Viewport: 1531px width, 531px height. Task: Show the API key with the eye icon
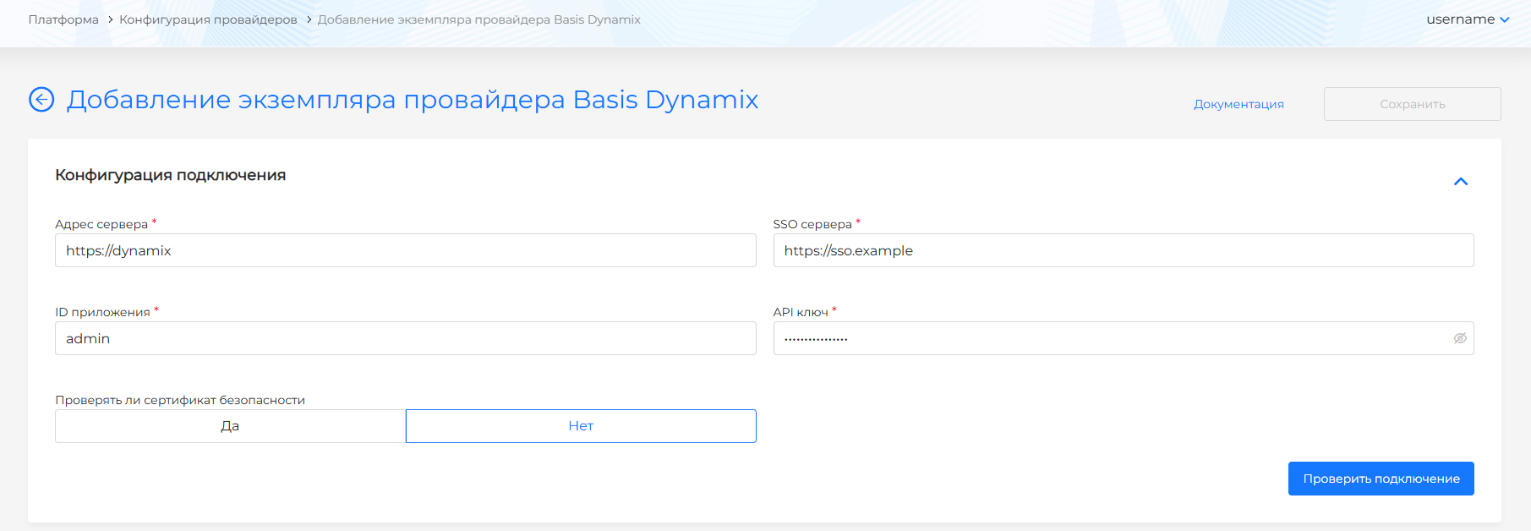(1459, 338)
